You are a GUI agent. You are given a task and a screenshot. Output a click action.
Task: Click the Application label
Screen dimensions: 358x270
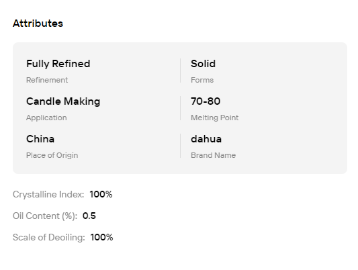click(x=46, y=118)
